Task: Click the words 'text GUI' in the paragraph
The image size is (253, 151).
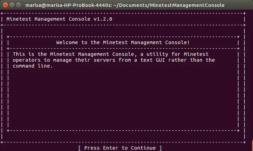Action: [x=153, y=60]
